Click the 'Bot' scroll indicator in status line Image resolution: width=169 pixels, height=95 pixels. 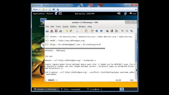(132, 80)
